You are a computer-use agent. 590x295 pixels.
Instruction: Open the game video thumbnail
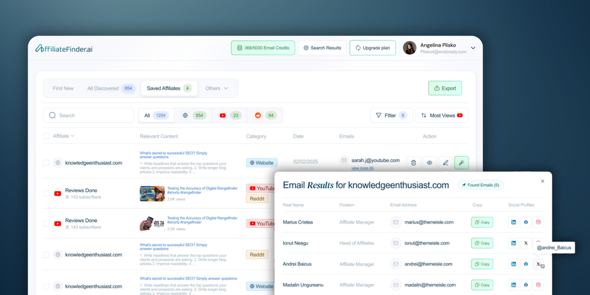(x=152, y=194)
